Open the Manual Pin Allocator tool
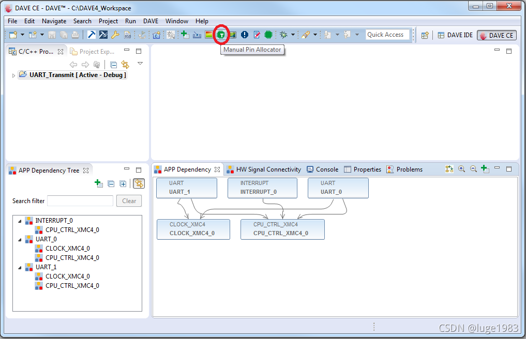526x339 pixels. coord(221,35)
